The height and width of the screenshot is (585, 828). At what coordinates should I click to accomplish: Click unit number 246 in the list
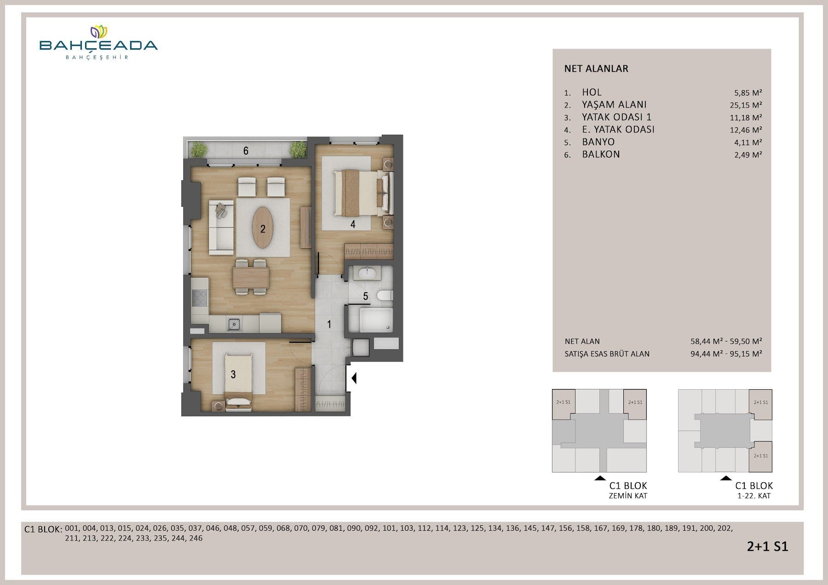(195, 538)
